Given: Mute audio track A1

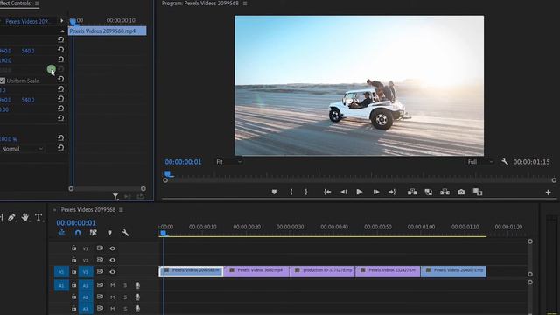Looking at the screenshot, I should pos(113,285).
